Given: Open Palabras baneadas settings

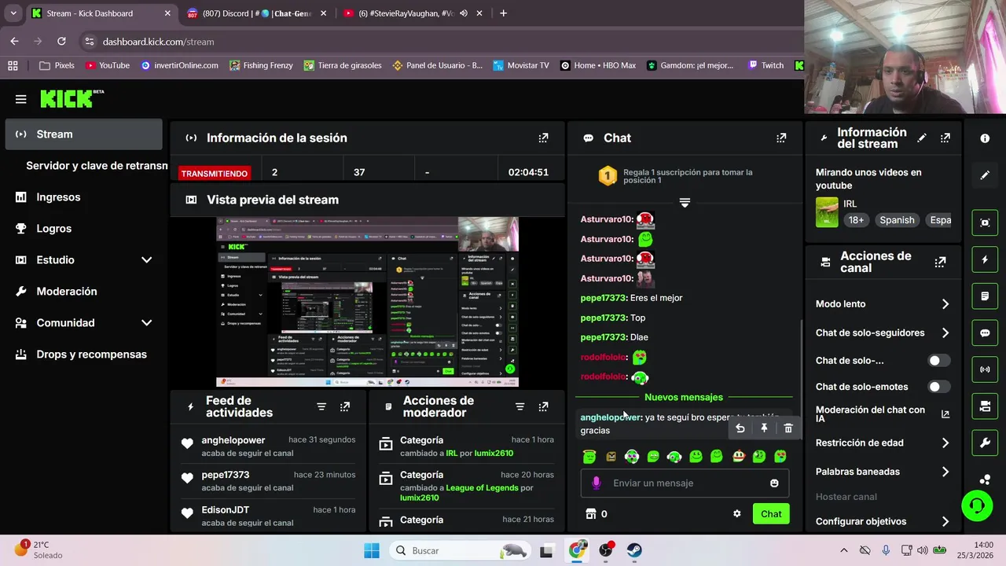Looking at the screenshot, I should click(883, 472).
